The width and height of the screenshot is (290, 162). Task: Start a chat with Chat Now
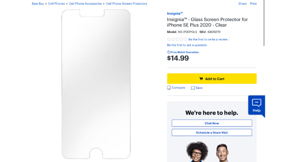212,123
